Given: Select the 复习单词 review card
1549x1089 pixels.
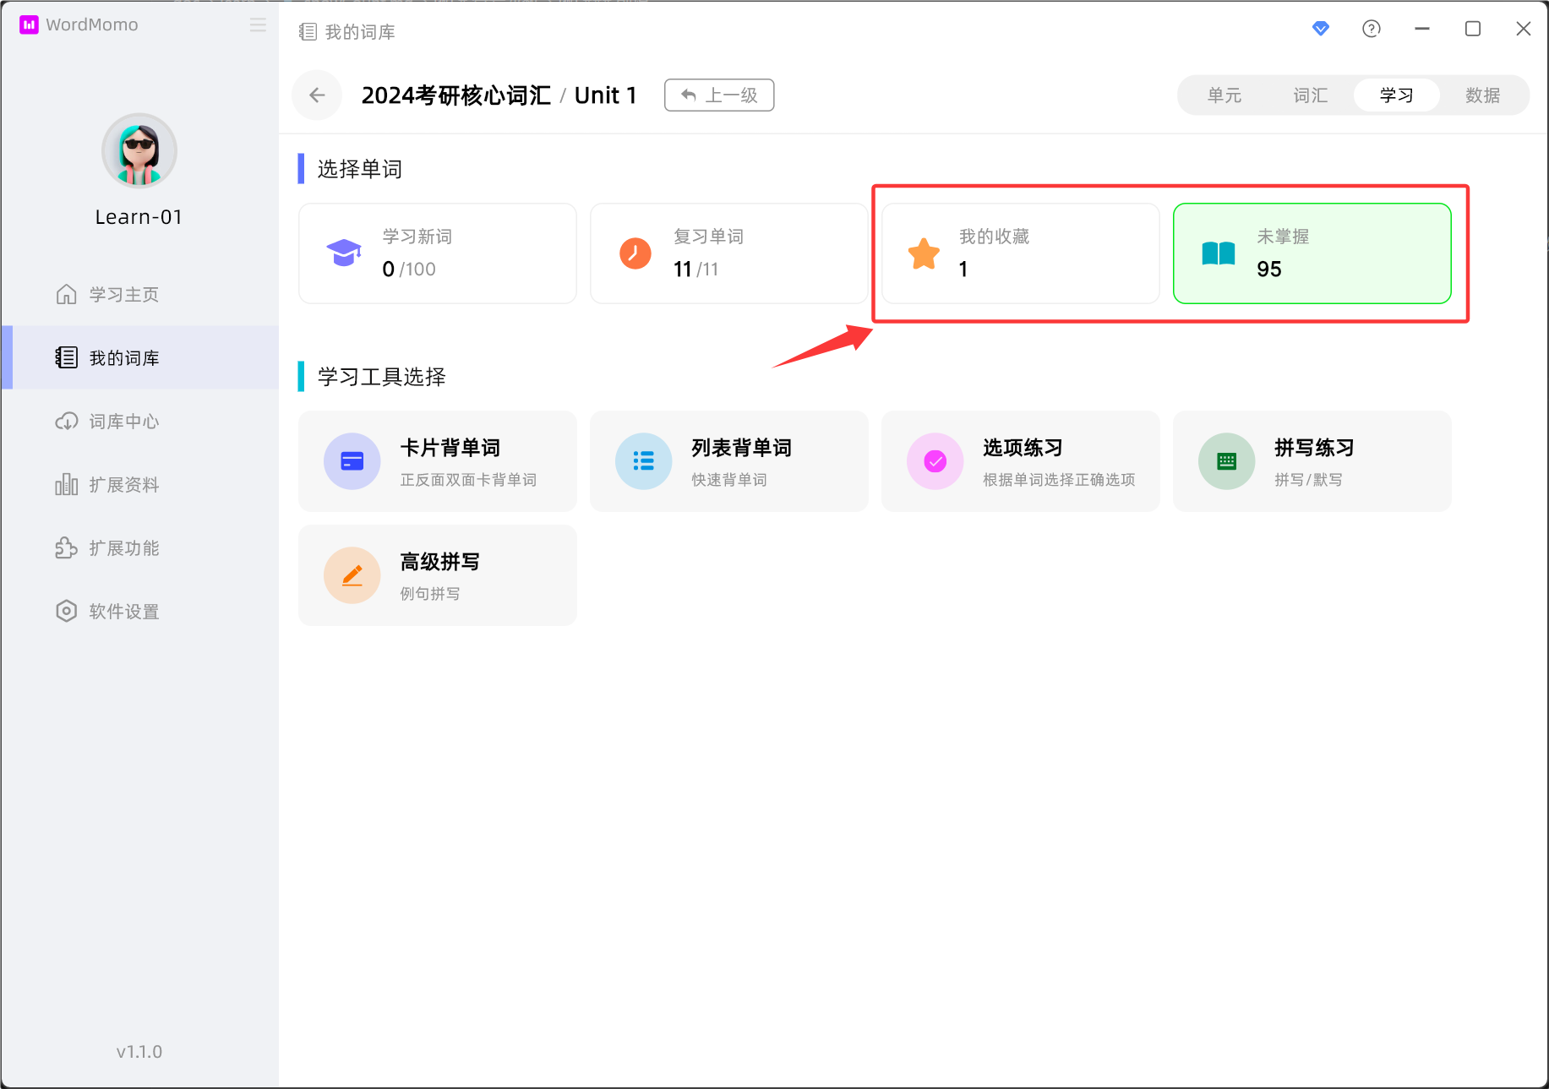Looking at the screenshot, I should coord(728,253).
